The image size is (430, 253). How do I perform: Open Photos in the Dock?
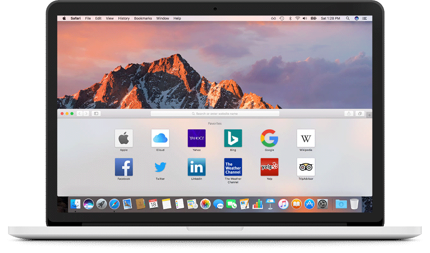(x=205, y=204)
